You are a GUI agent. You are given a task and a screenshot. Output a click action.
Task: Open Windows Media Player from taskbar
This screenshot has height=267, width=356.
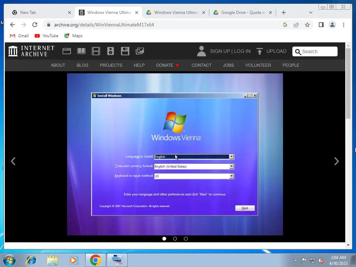(x=73, y=260)
